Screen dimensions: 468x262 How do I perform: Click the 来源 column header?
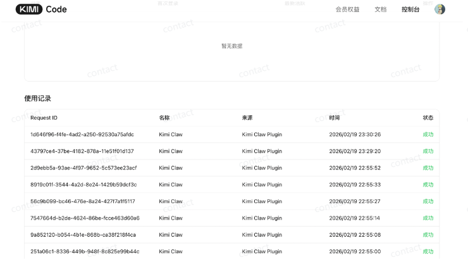(247, 118)
